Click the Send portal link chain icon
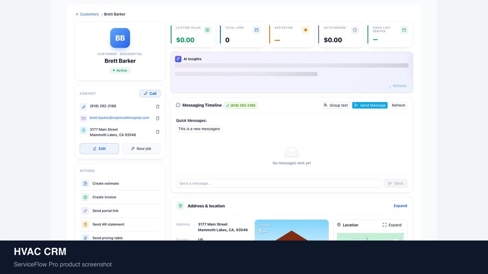The height and width of the screenshot is (274, 488). 85,211
